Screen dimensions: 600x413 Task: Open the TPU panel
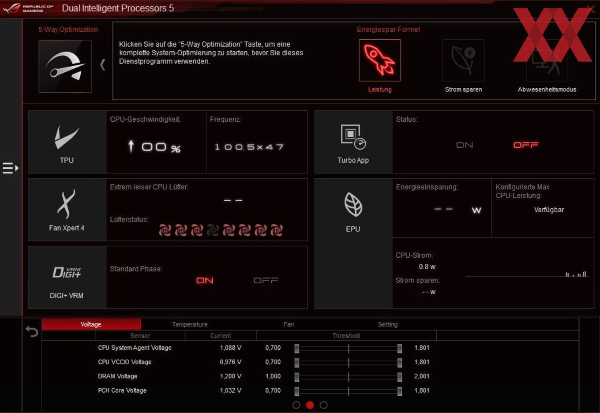point(67,142)
